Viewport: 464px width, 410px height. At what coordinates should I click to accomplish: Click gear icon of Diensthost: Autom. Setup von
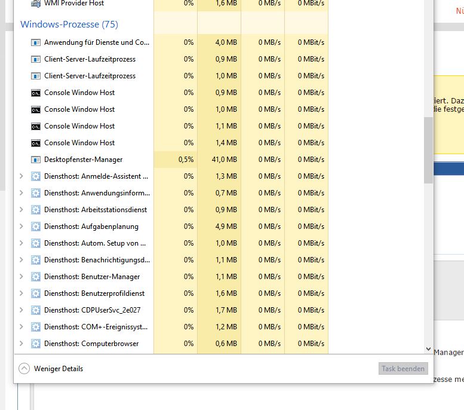pos(36,243)
